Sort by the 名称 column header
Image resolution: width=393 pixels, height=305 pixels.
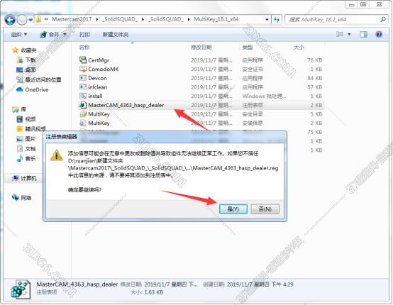84,47
